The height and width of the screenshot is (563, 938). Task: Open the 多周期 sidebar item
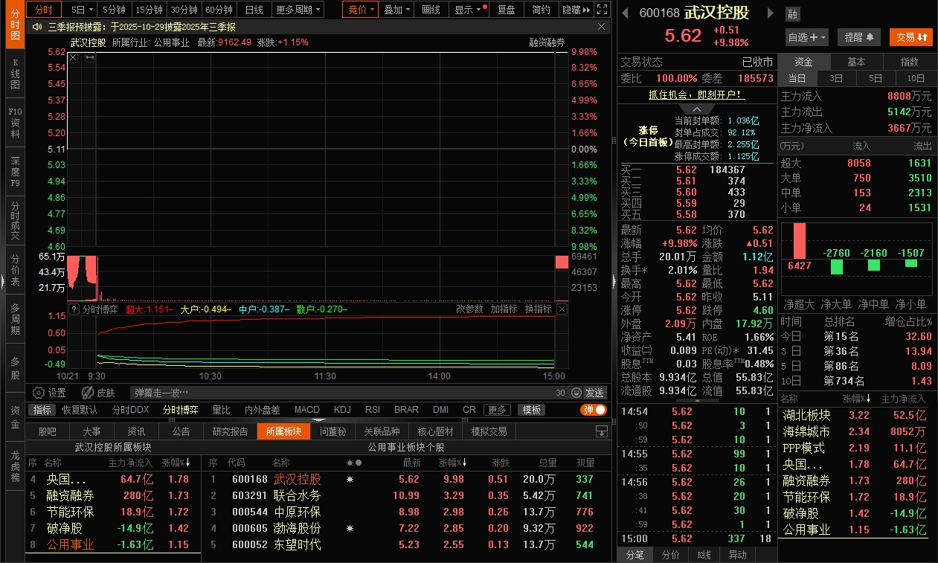coord(15,318)
